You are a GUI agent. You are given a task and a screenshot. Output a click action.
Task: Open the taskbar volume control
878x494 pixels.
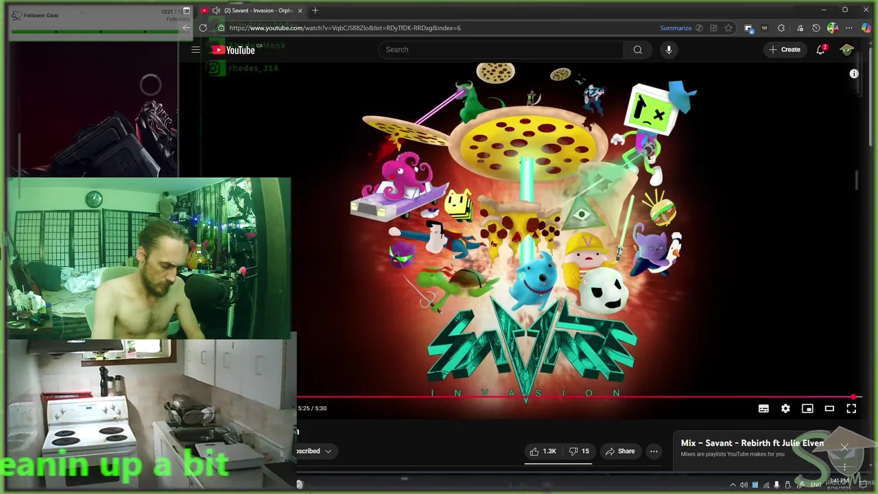tap(744, 485)
